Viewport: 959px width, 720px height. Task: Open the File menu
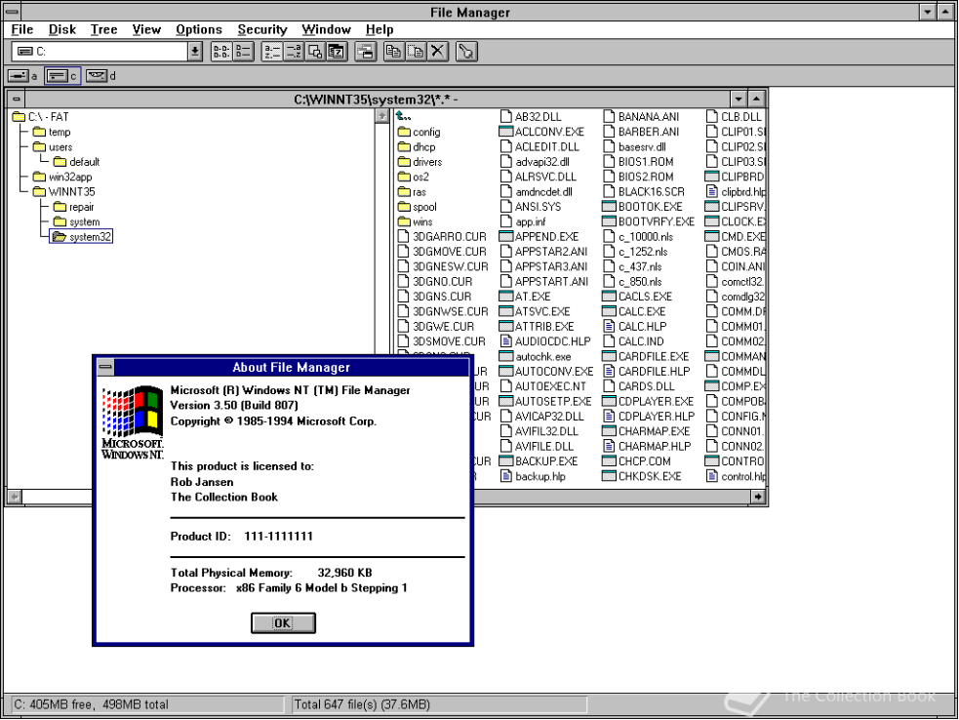coord(22,29)
